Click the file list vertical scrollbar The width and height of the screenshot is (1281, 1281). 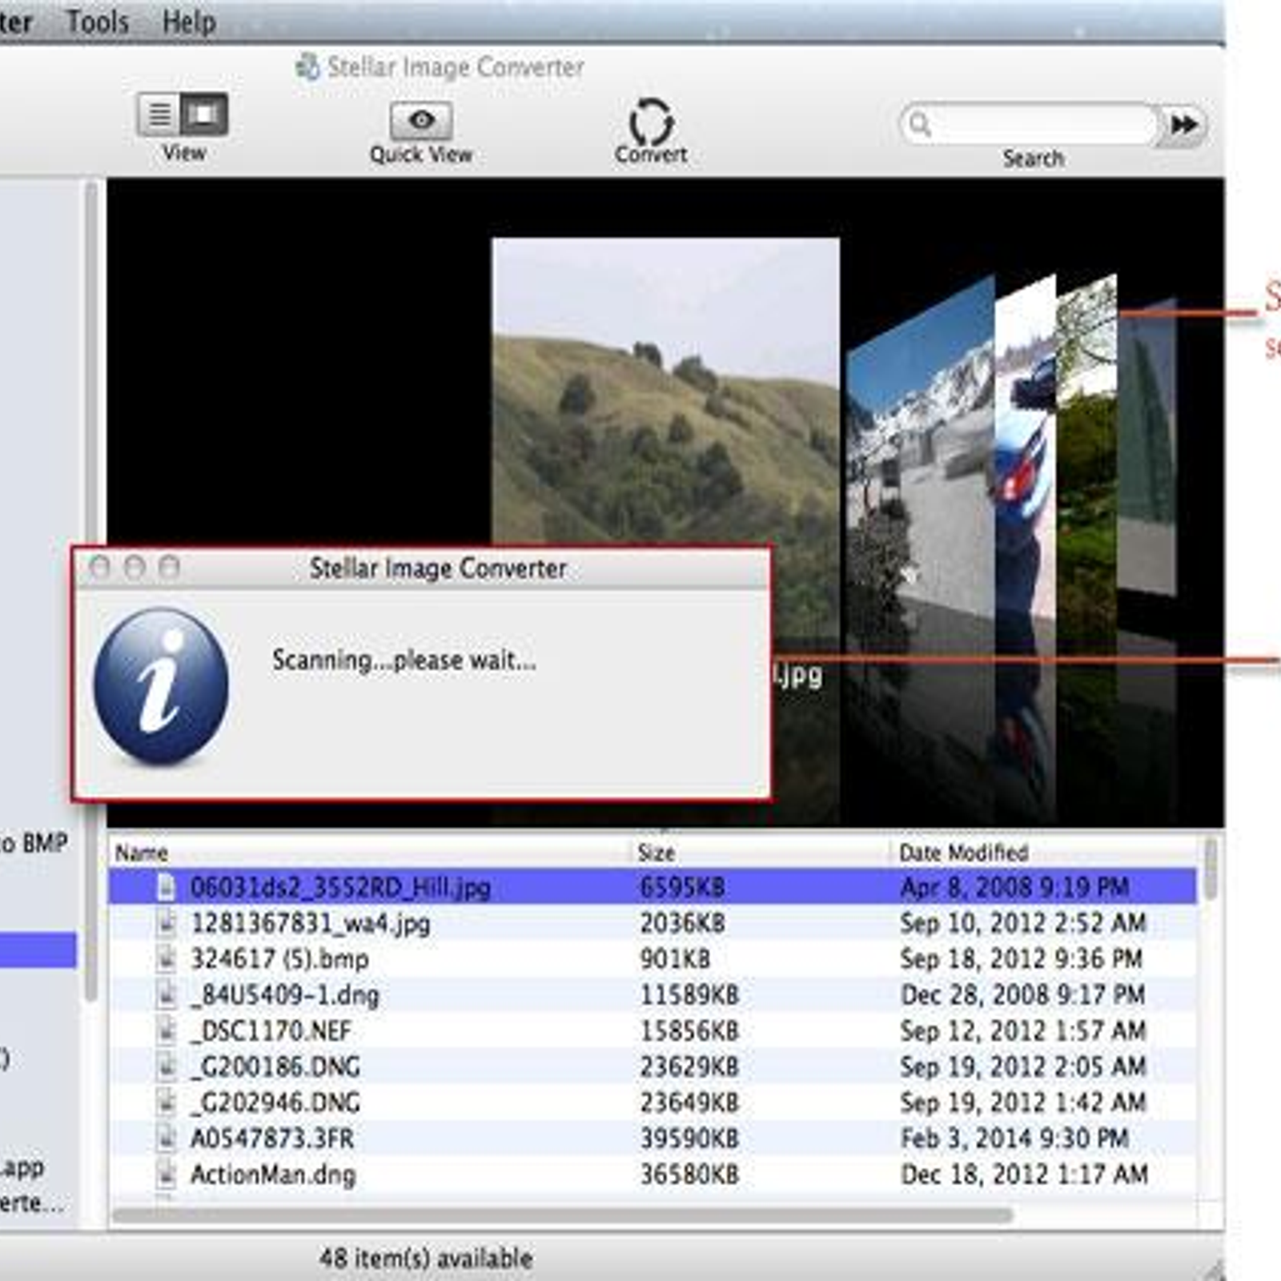tap(1210, 869)
